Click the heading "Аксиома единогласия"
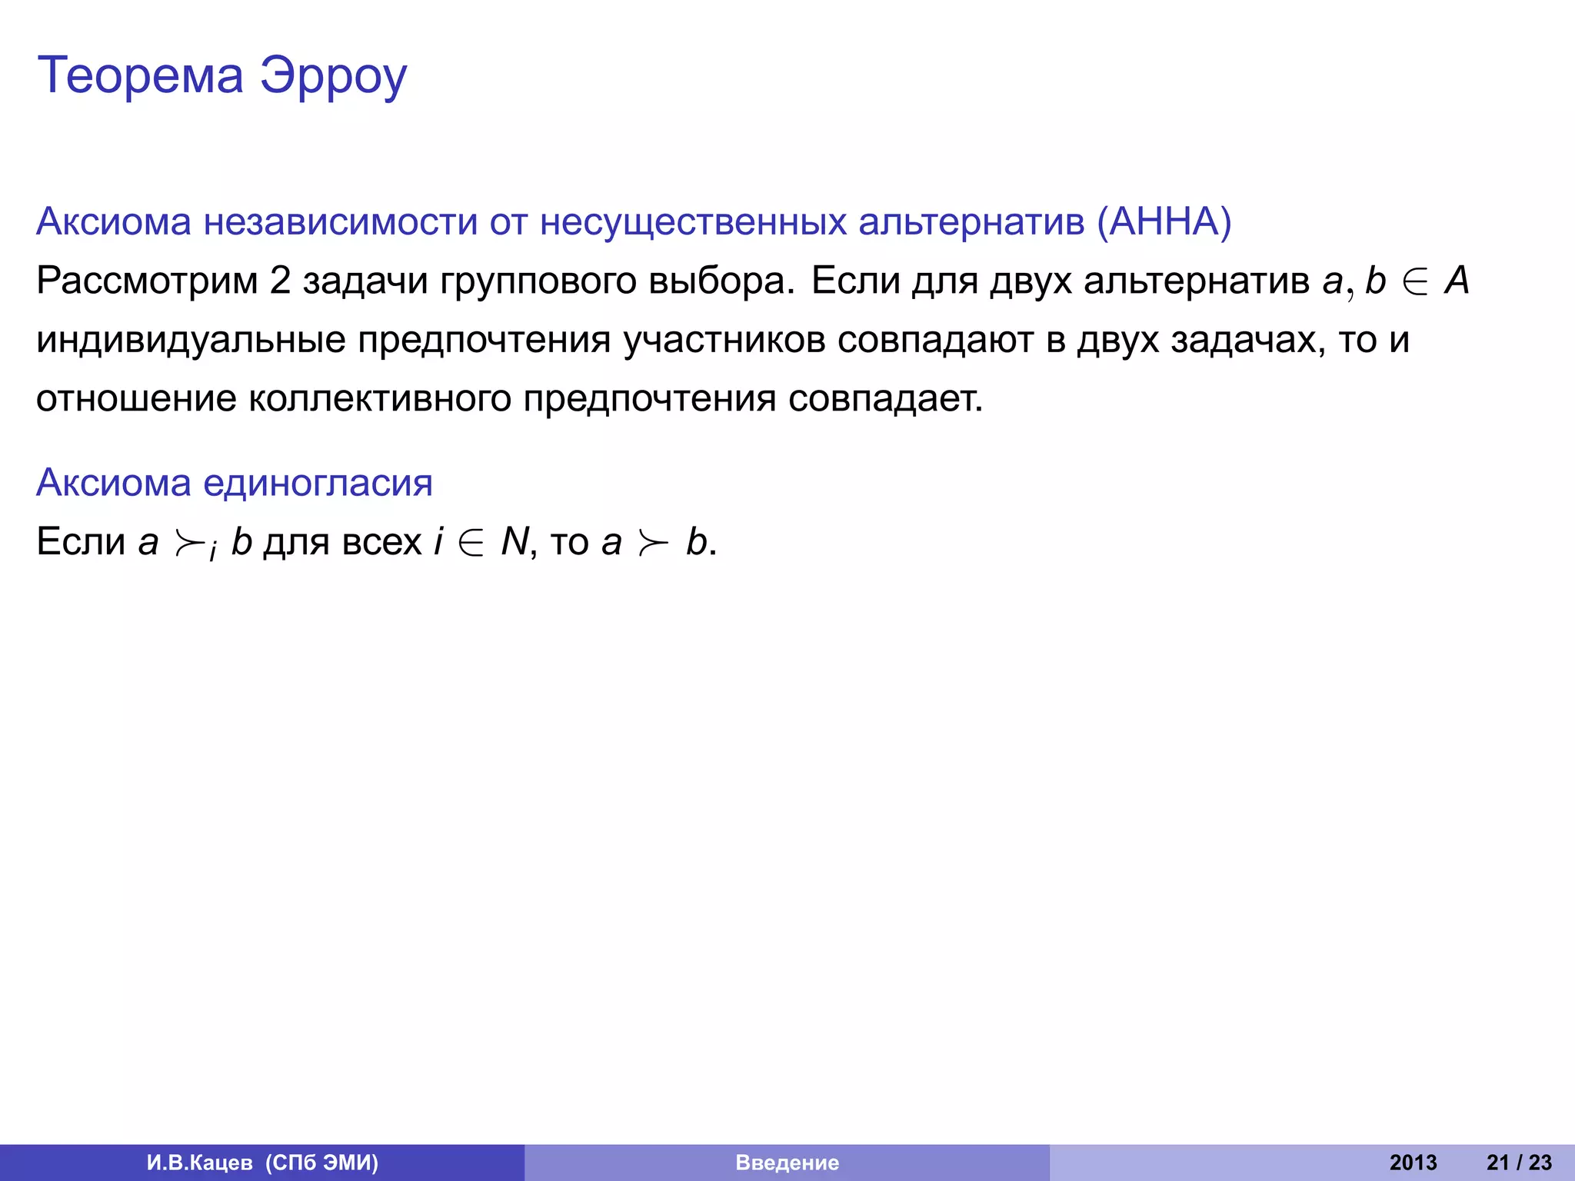 tap(235, 483)
